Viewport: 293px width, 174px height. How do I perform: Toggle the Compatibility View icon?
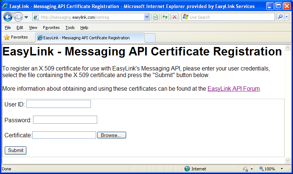tap(155, 17)
